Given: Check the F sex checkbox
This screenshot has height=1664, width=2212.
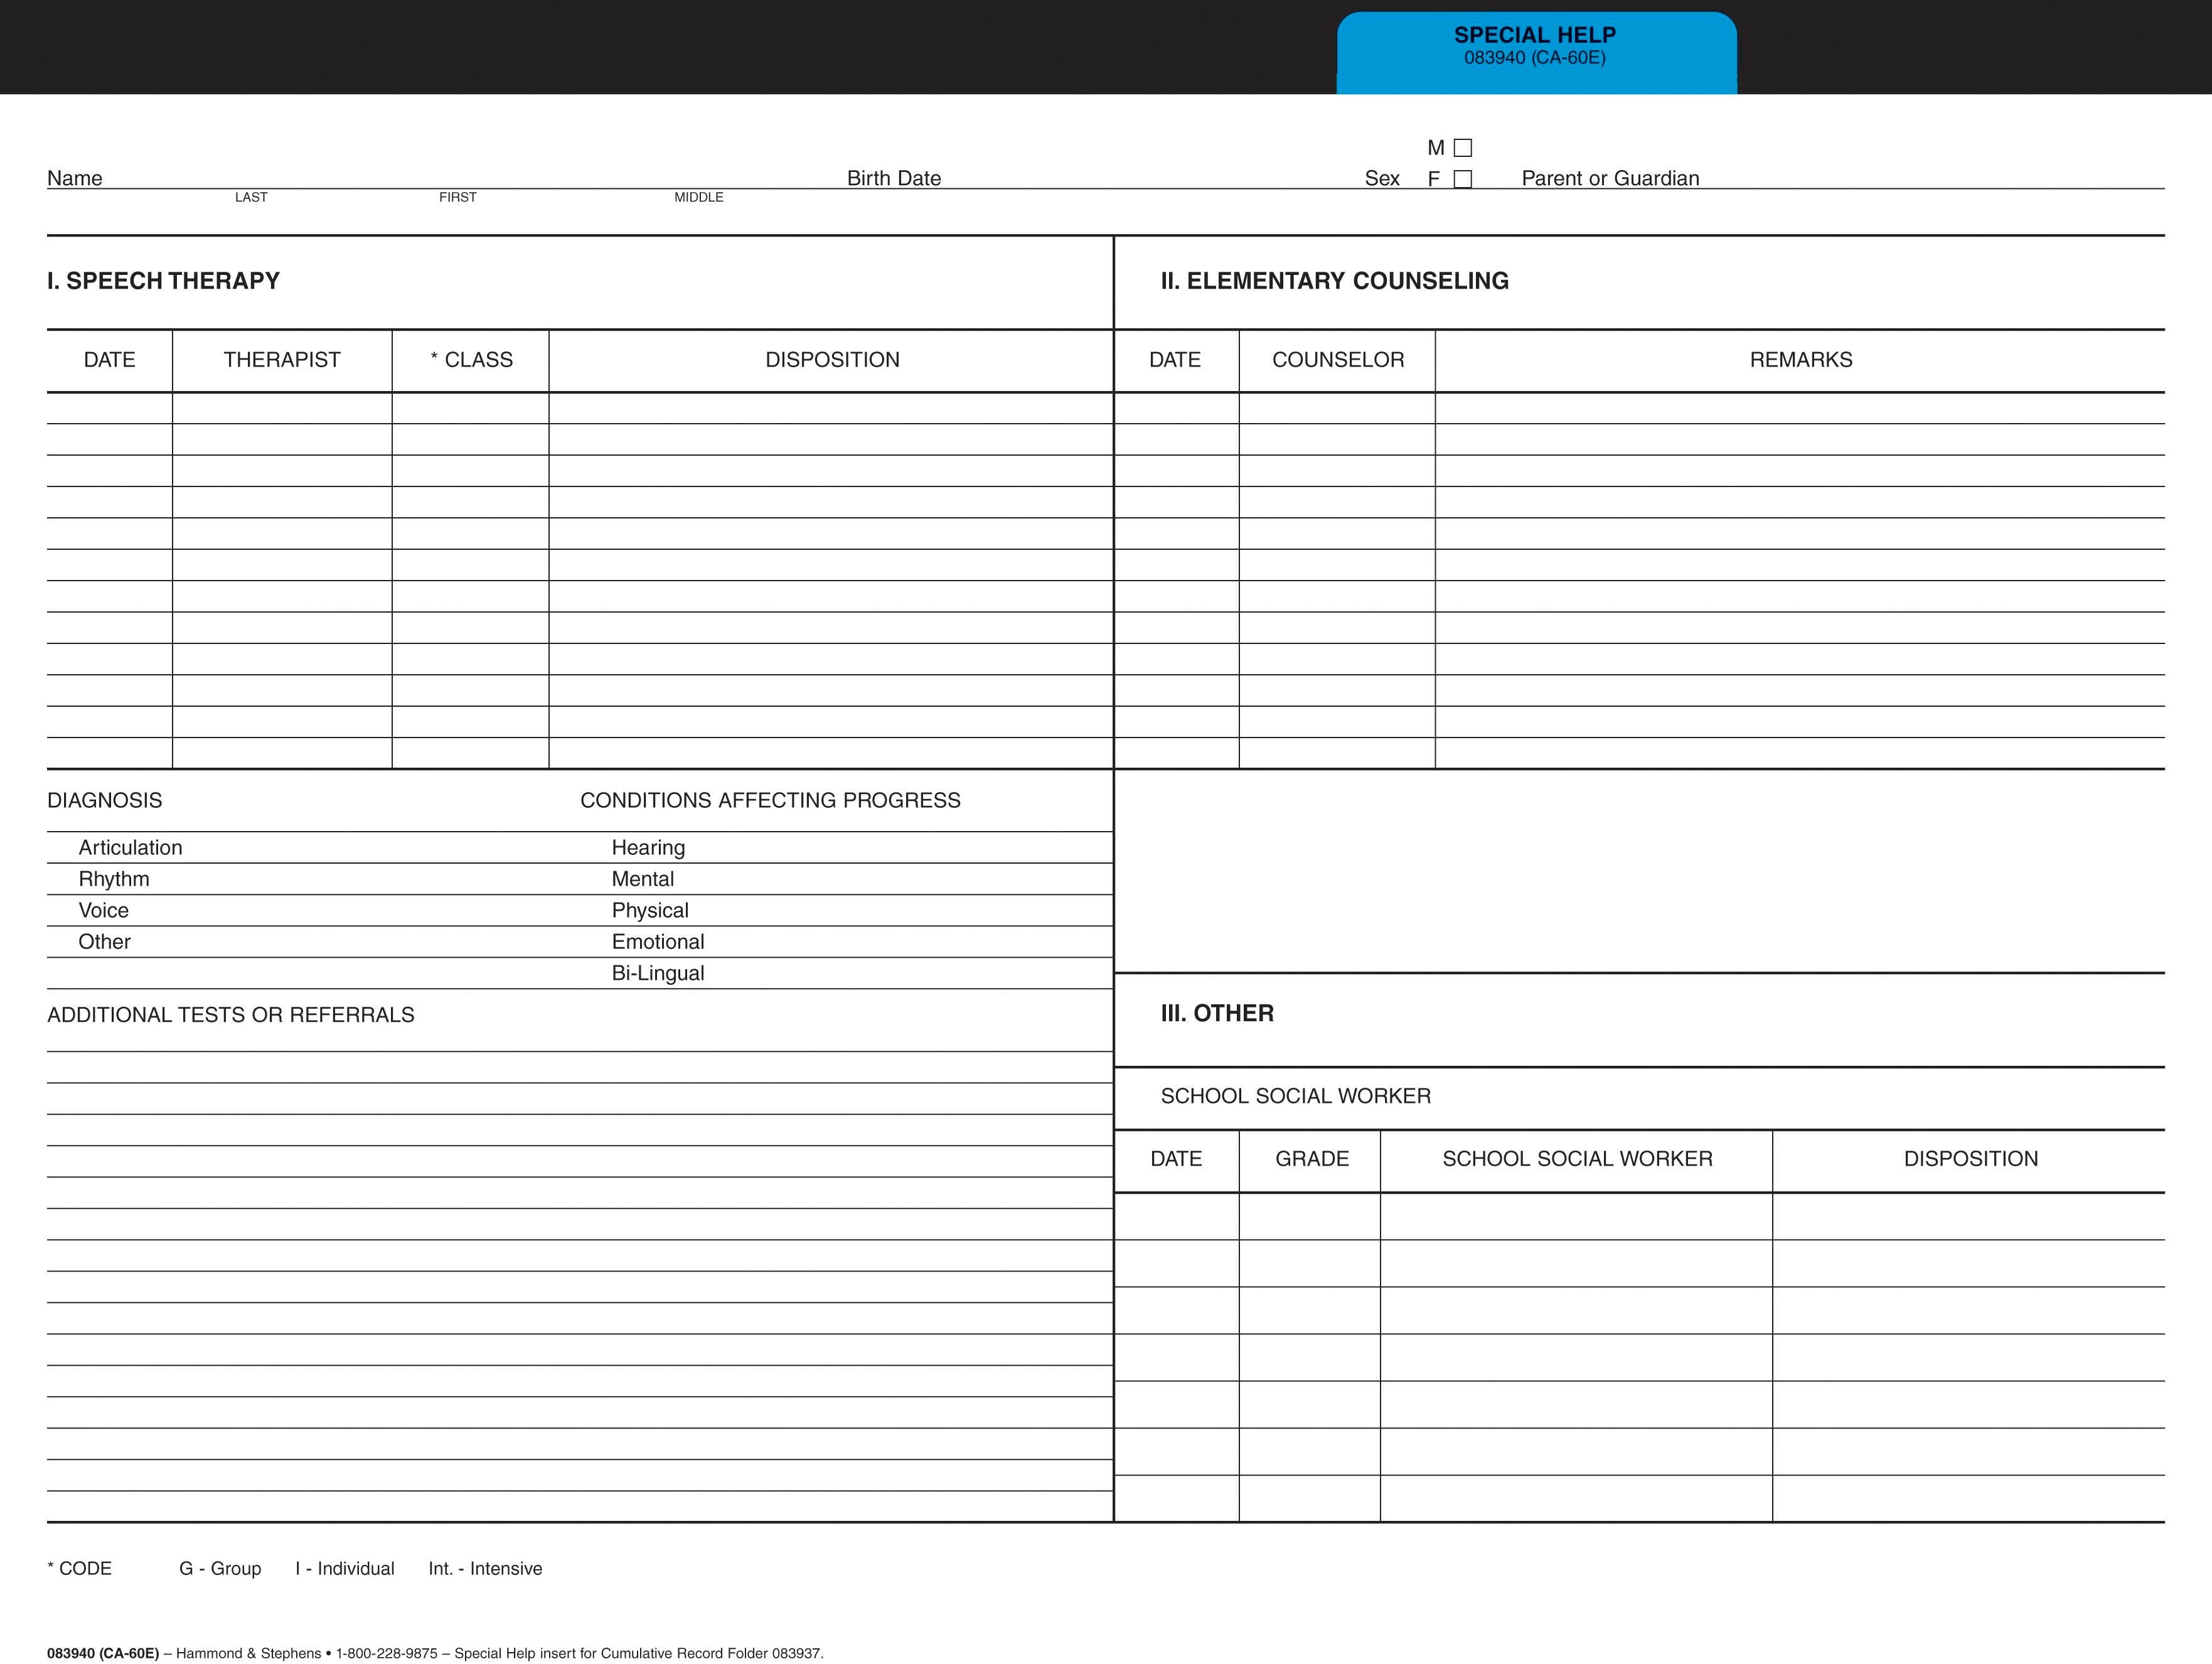Looking at the screenshot, I should point(1463,179).
